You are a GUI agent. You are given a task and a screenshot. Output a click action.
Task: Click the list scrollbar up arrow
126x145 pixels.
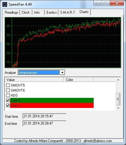[118, 80]
